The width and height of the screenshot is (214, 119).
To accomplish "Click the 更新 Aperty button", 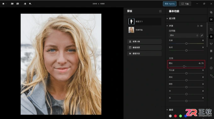I will pos(170,4).
